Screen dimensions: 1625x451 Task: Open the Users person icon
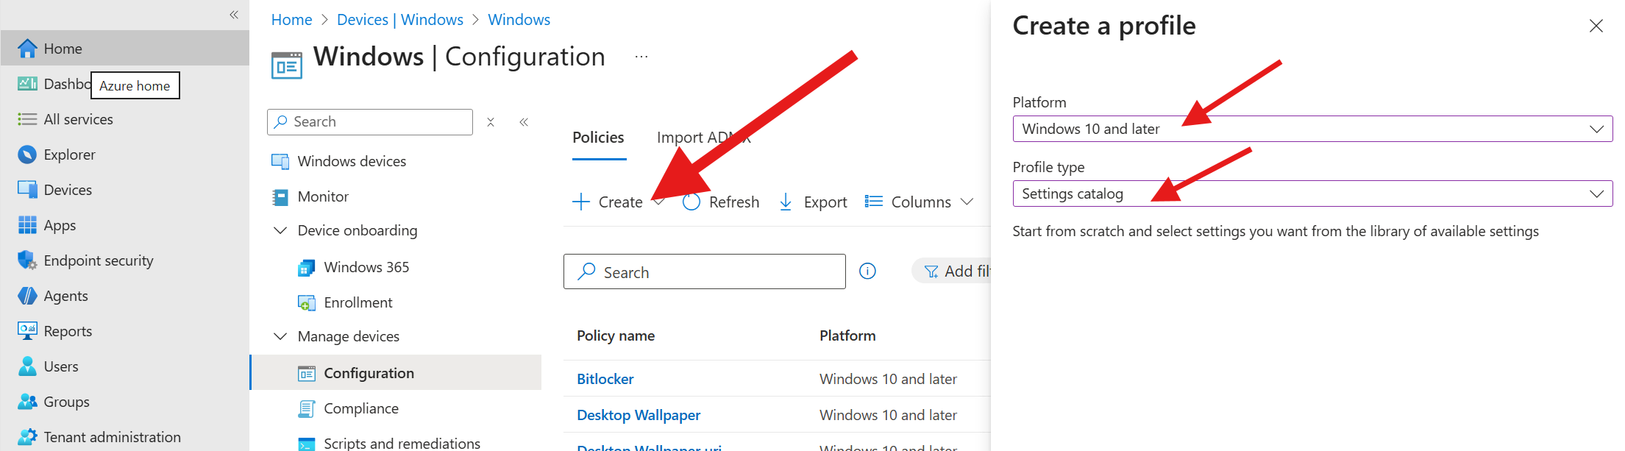[x=27, y=366]
